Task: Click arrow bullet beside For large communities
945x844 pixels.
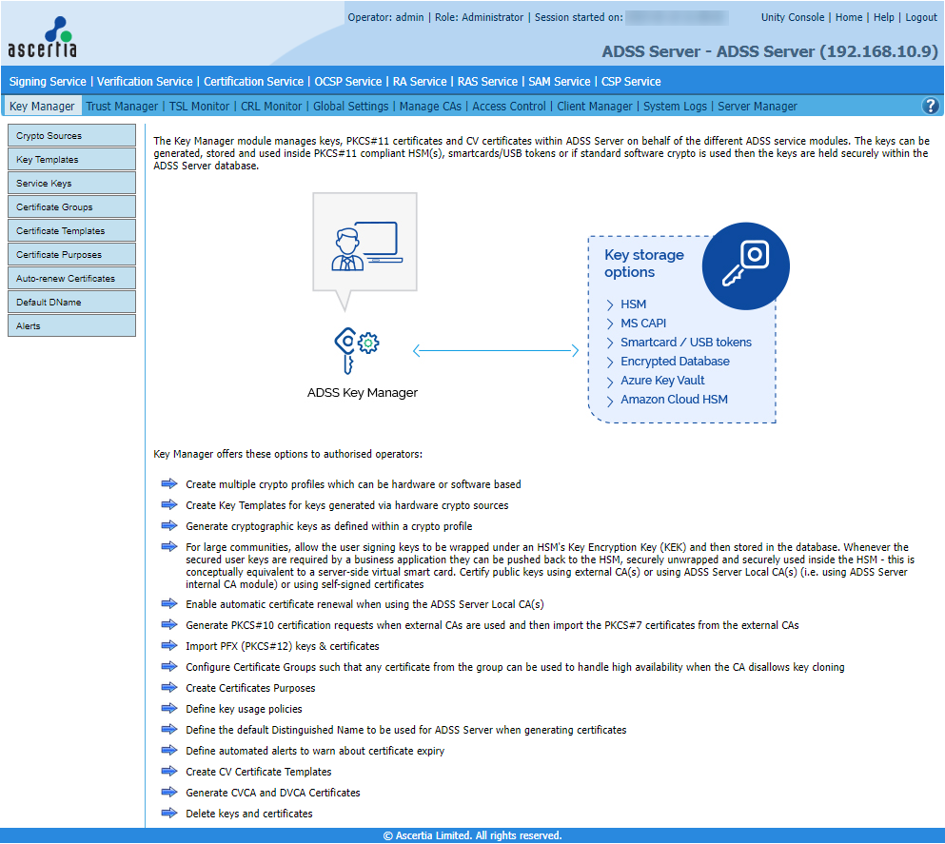Action: click(x=169, y=546)
